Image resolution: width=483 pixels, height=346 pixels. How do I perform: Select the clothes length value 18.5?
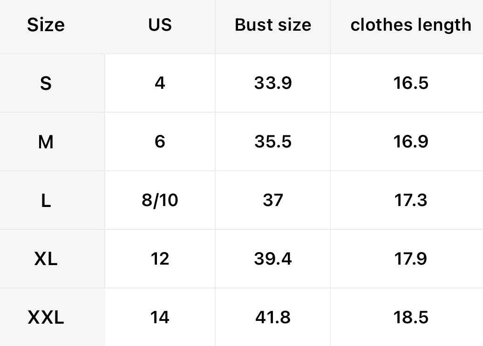(410, 318)
